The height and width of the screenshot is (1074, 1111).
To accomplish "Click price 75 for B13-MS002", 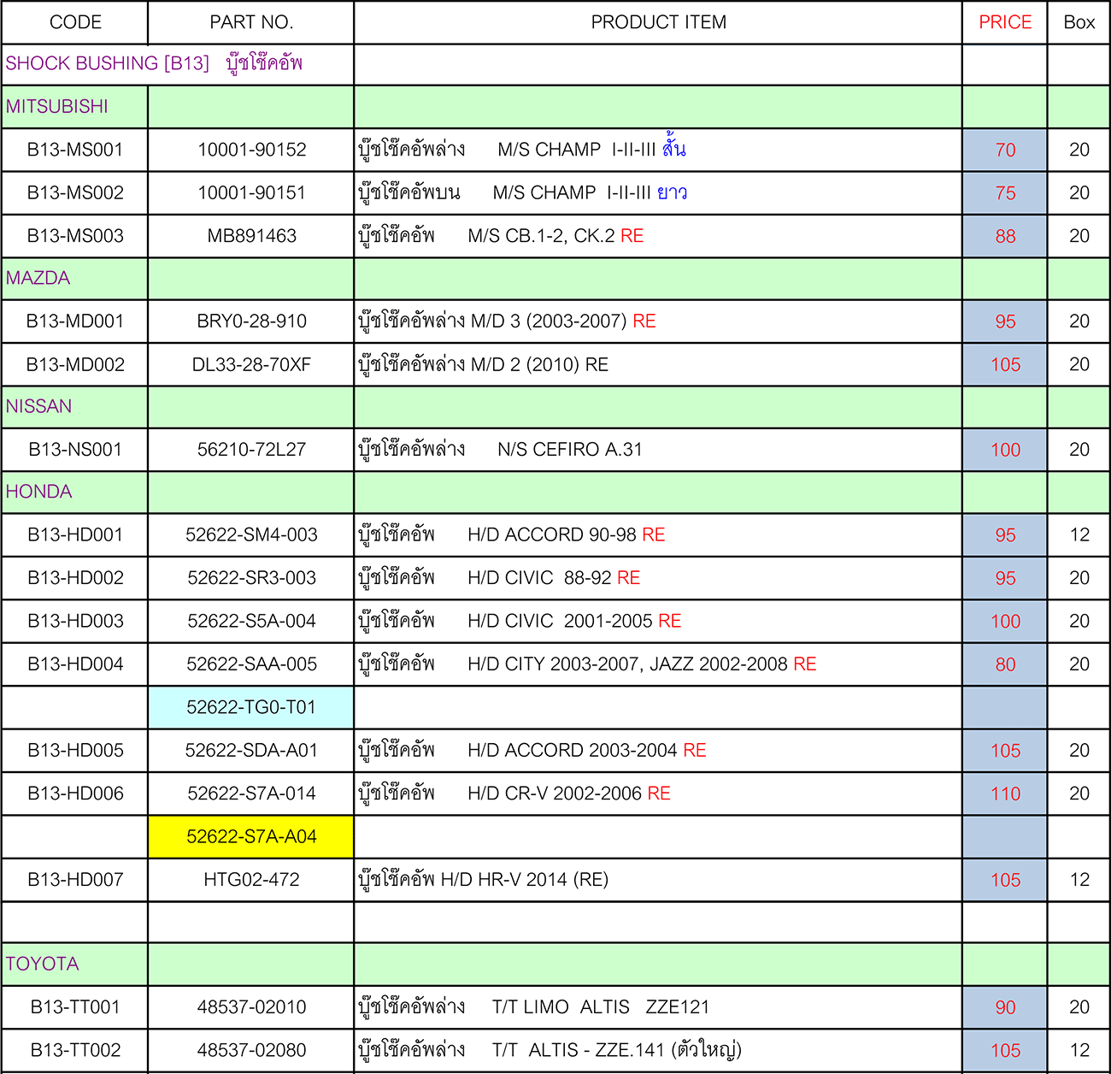I will 1005,192.
